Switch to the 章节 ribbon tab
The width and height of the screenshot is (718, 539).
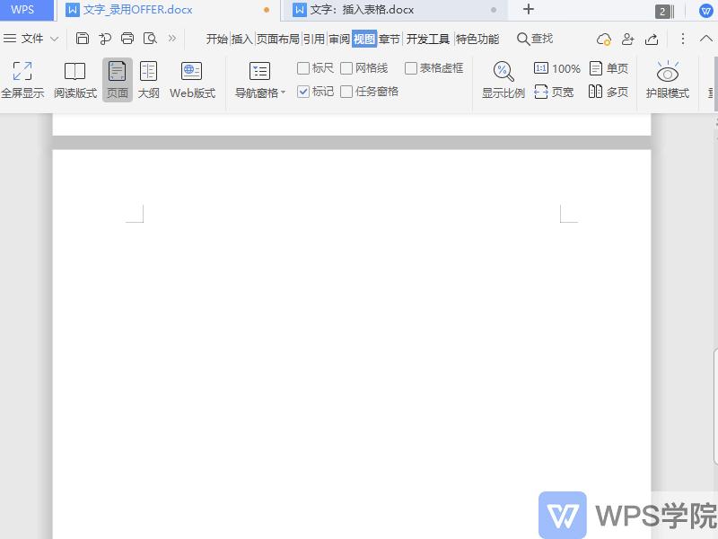click(390, 39)
